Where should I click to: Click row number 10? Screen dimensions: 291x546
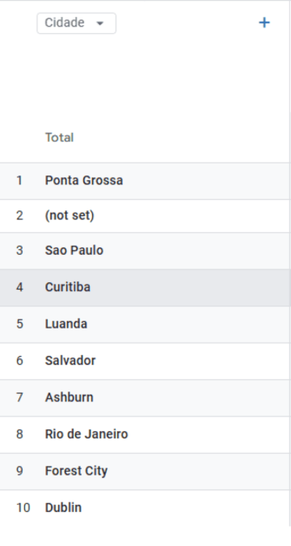[23, 508]
